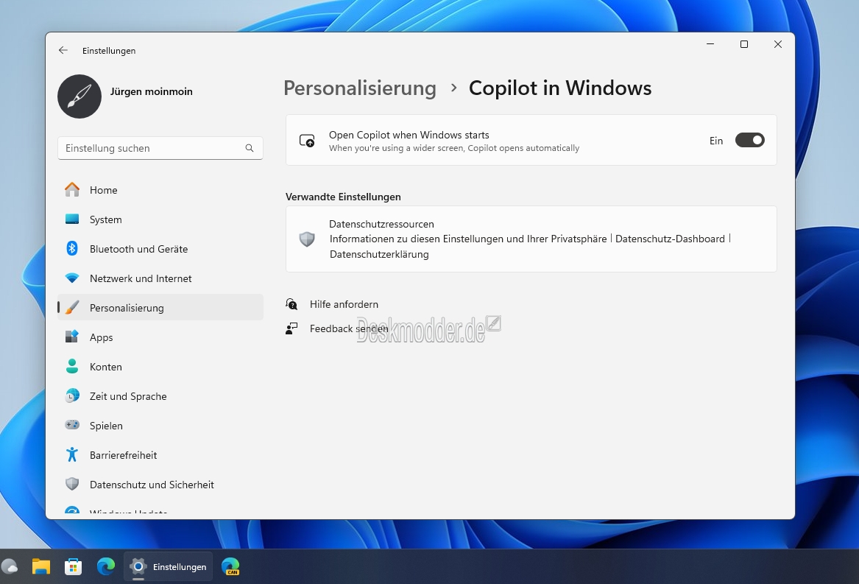
Task: Open Informationen zu diesen Einstellungen link
Action: (468, 239)
